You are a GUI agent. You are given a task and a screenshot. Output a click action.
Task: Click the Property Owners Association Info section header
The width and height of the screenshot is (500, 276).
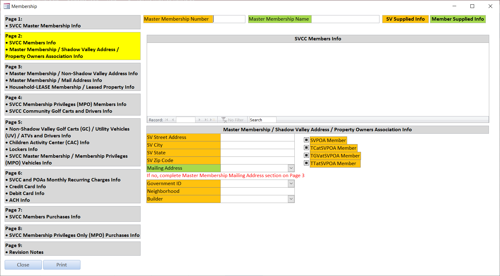318,130
